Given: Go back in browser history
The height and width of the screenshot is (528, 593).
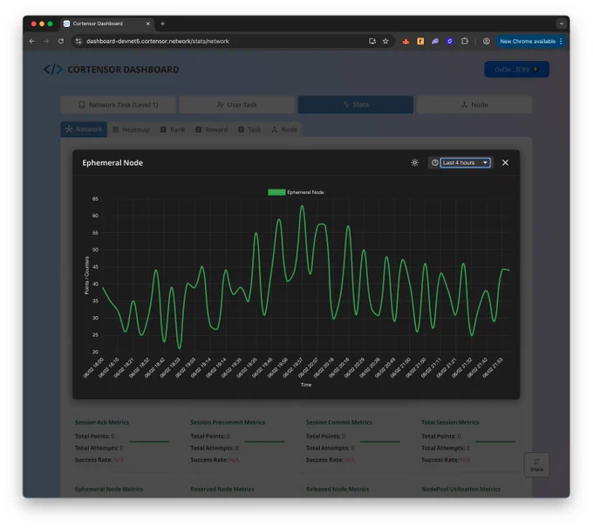Looking at the screenshot, I should pyautogui.click(x=31, y=41).
